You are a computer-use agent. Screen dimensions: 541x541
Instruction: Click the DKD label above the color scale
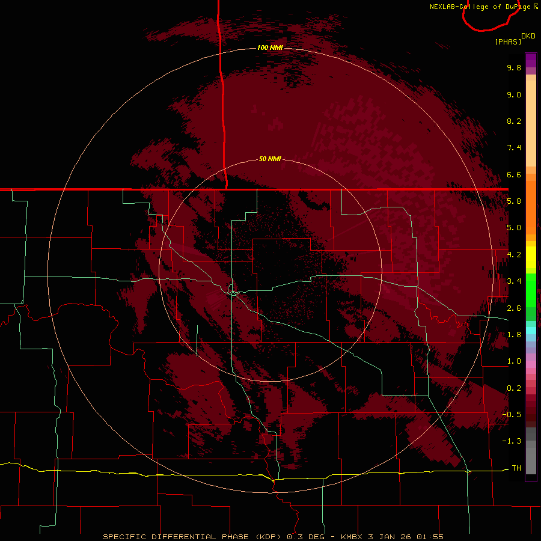point(528,36)
